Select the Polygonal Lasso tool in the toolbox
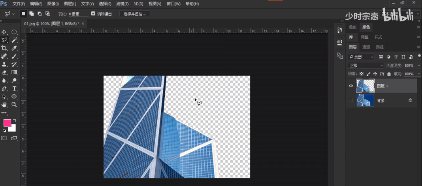The height and width of the screenshot is (186, 422). click(4, 40)
